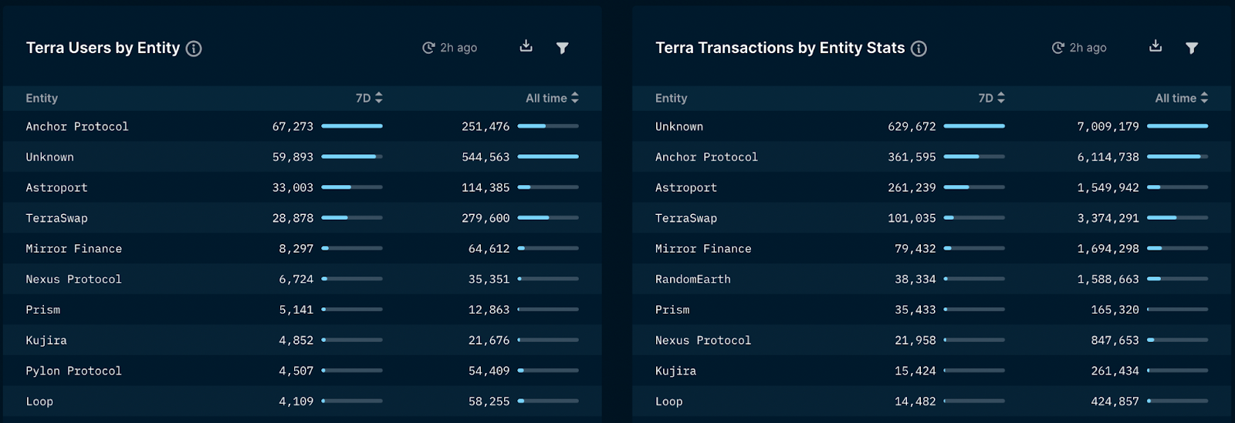Open filter for Terra Users by Entity
Screen dimensions: 1235x423
point(563,48)
